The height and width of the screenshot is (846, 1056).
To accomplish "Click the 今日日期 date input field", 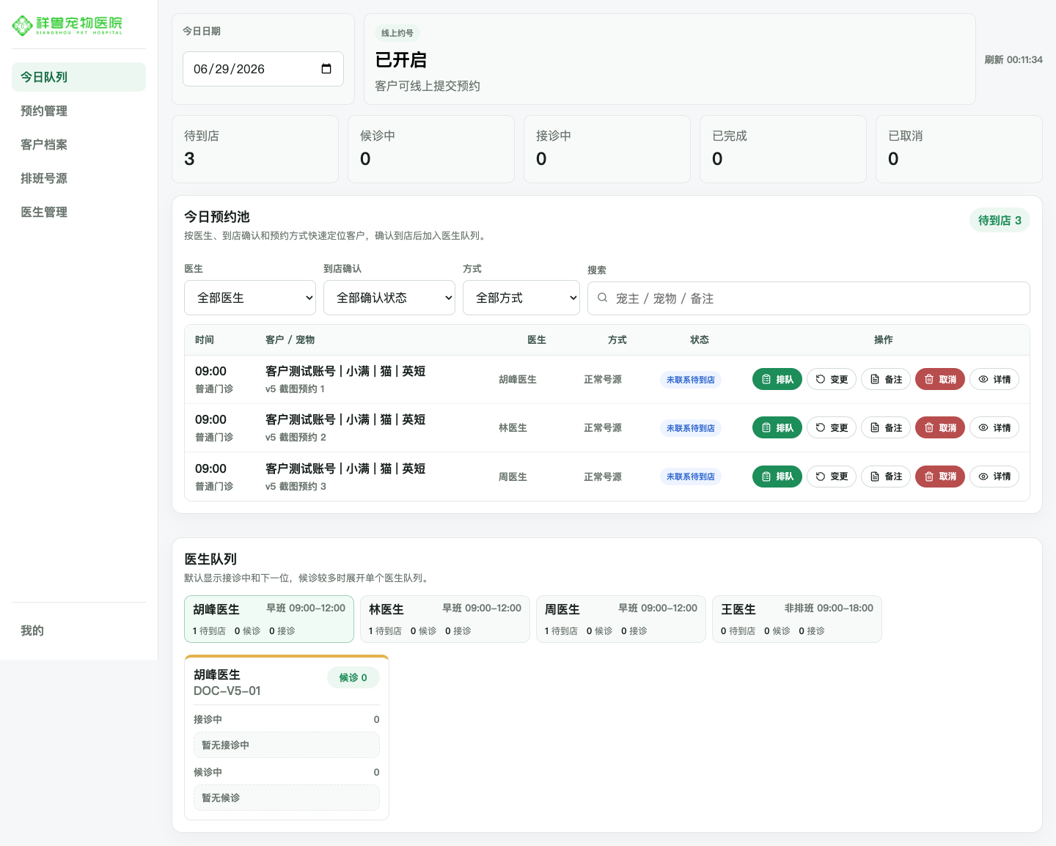I will click(263, 69).
